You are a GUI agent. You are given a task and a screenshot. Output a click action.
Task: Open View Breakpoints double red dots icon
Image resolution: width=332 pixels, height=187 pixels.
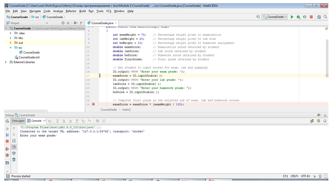7,149
